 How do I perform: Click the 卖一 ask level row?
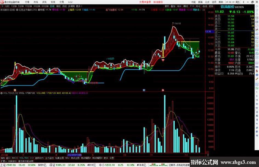[x=235, y=29]
